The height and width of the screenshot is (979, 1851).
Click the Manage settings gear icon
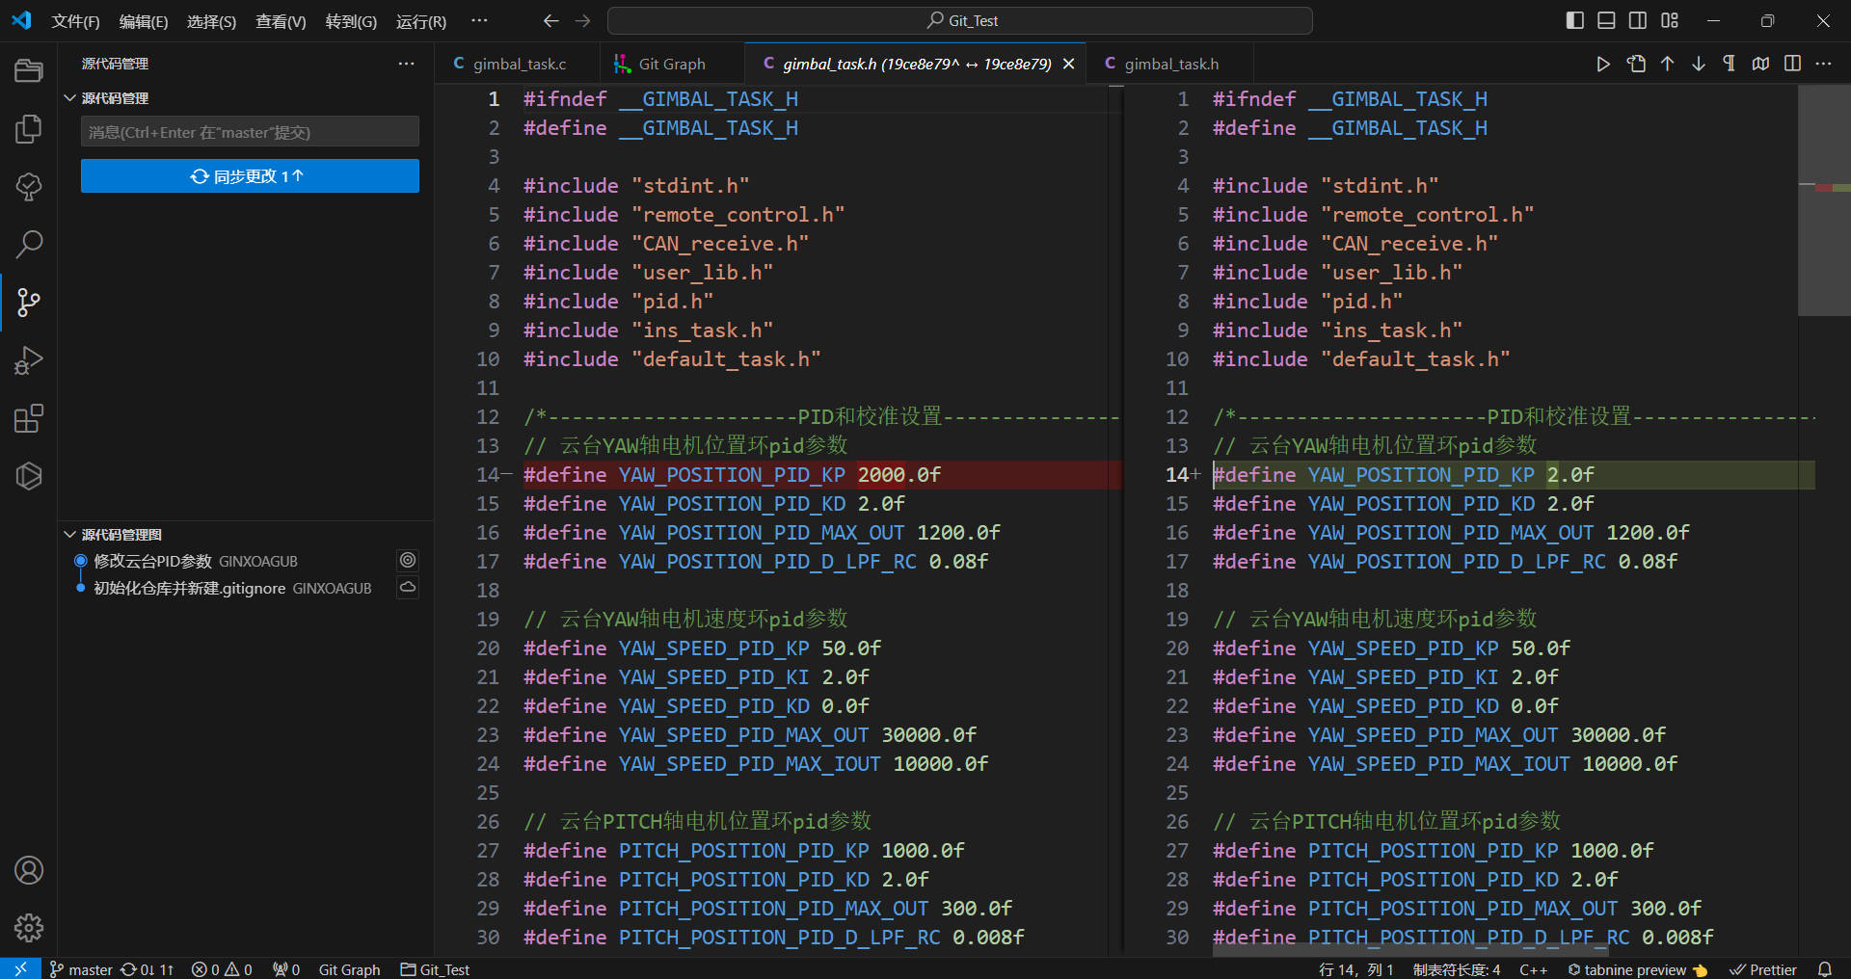(x=29, y=927)
